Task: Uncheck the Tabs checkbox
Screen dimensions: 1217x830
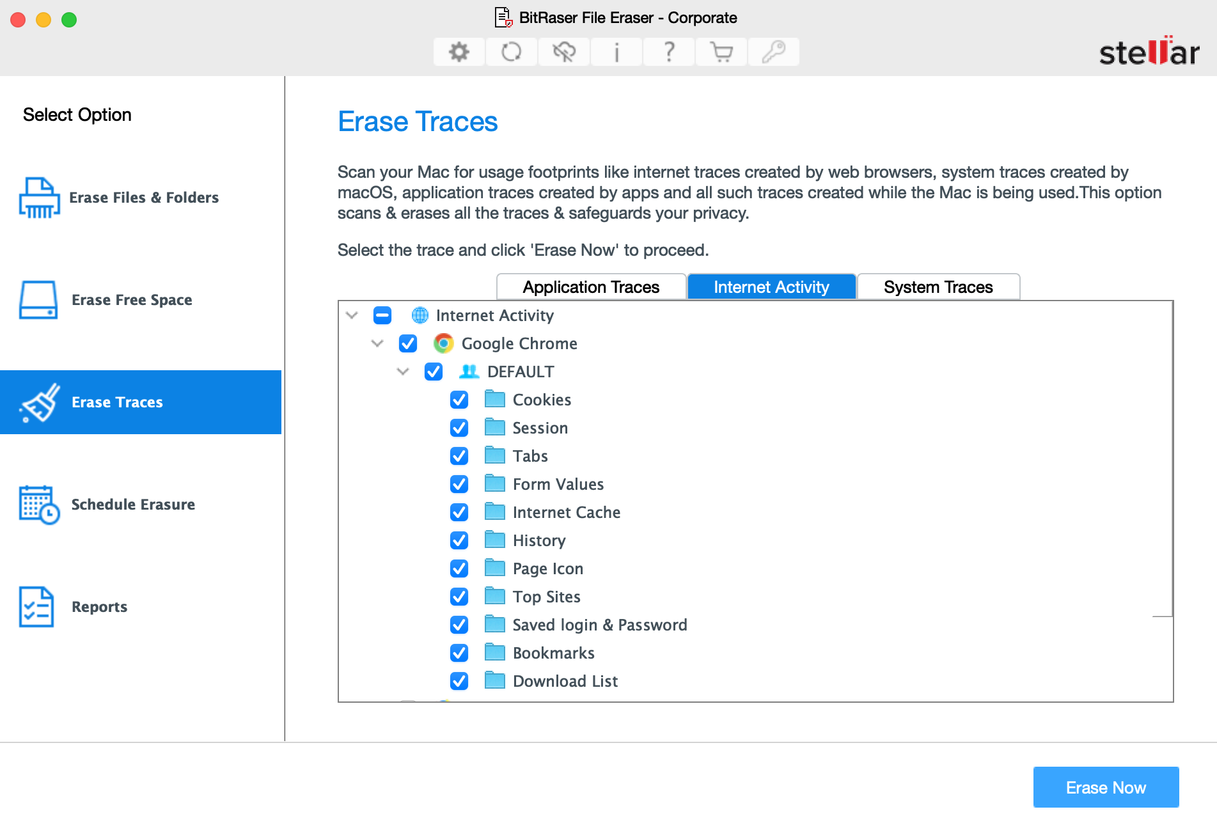Action: pos(459,456)
